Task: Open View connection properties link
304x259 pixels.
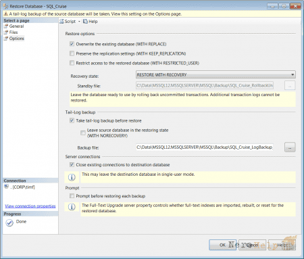Action: (x=30, y=206)
